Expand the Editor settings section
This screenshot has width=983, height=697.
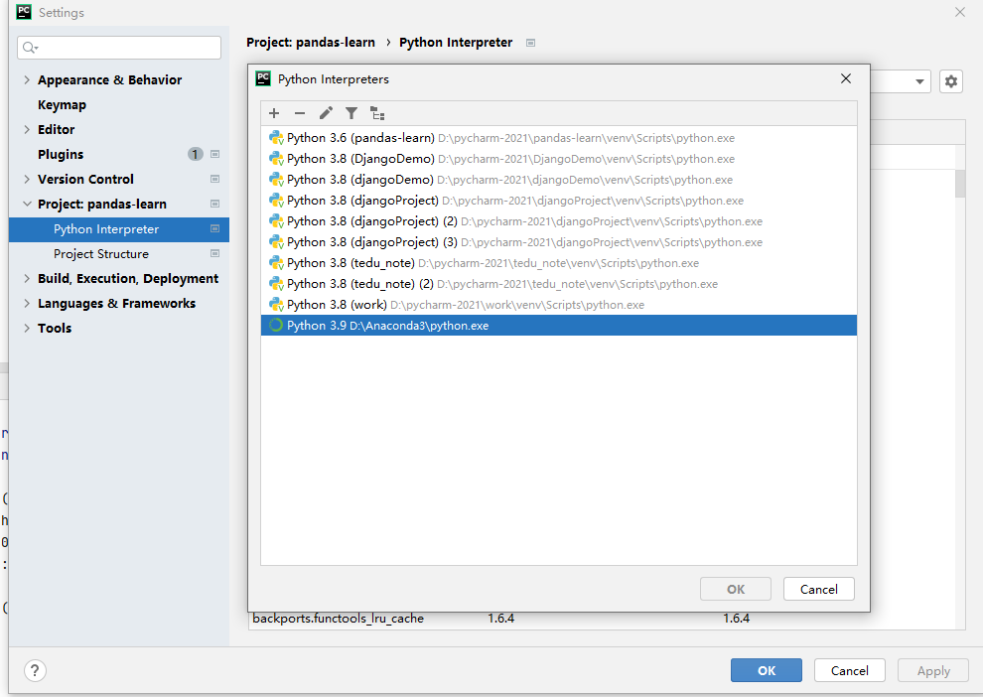(x=27, y=129)
